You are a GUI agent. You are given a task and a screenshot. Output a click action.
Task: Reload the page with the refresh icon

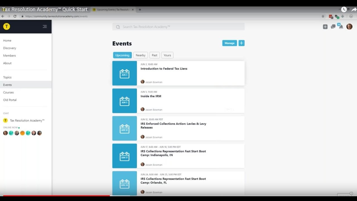tap(15, 16)
